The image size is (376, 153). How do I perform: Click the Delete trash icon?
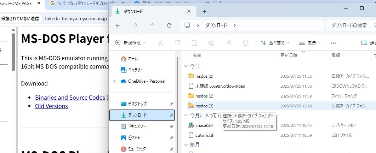pos(245,43)
